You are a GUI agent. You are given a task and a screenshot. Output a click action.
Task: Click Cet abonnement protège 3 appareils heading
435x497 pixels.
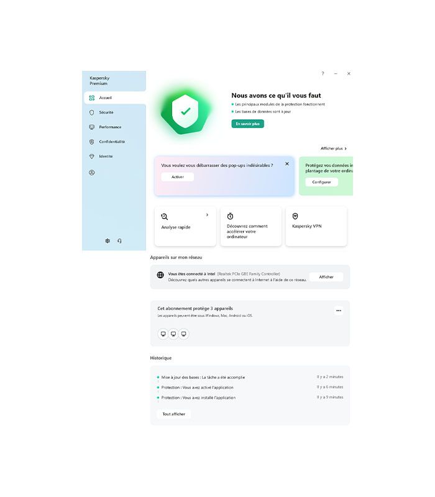[x=195, y=308]
